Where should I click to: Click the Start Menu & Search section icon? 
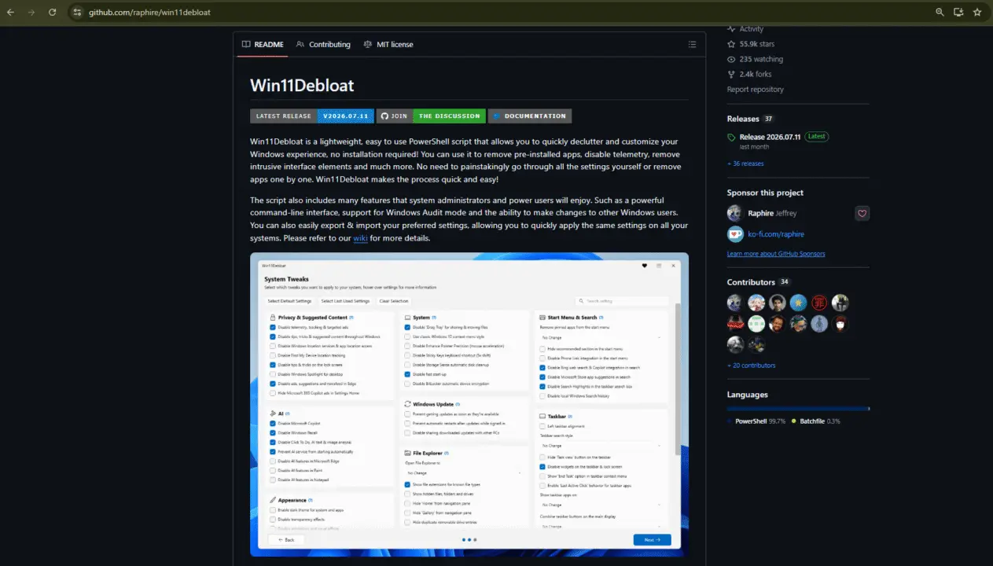point(542,317)
